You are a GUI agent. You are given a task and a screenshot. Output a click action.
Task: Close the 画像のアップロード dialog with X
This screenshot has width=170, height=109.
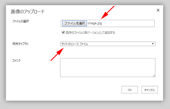[158, 10]
